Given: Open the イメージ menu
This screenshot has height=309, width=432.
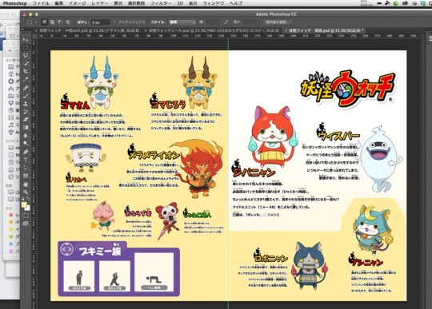Looking at the screenshot, I should point(78,3).
